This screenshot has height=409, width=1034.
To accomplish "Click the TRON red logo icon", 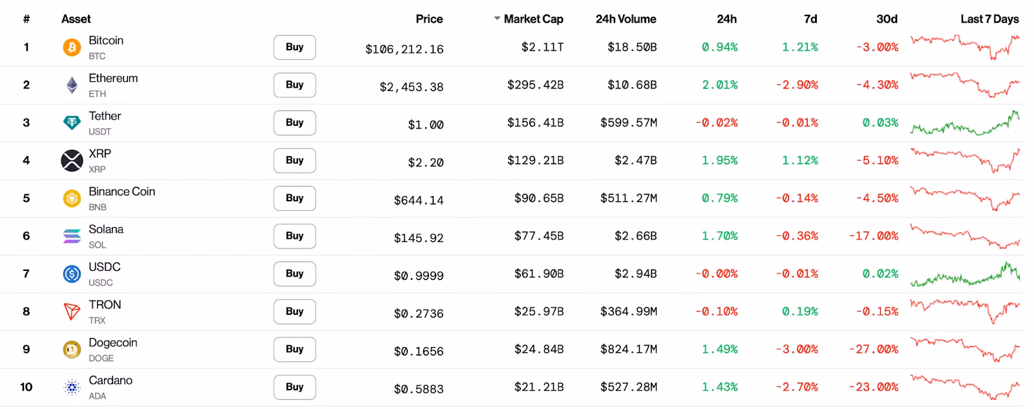I will point(72,312).
